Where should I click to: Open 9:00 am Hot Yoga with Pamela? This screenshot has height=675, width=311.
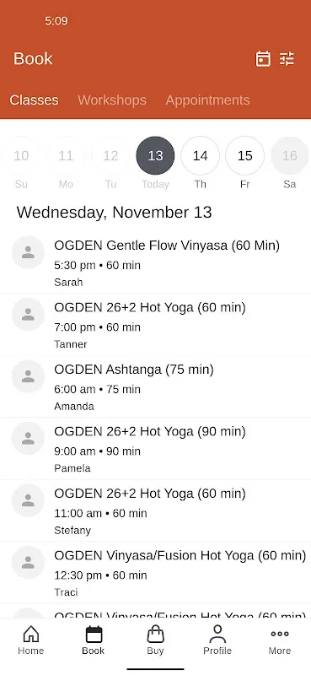155,449
